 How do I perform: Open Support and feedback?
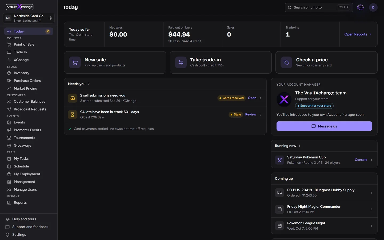[29, 227]
